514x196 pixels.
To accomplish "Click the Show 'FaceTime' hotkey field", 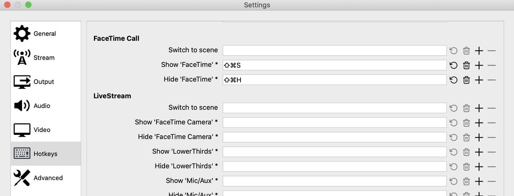I will 335,65.
